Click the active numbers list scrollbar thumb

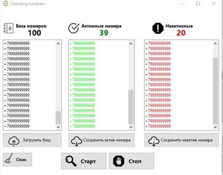pos(131,107)
